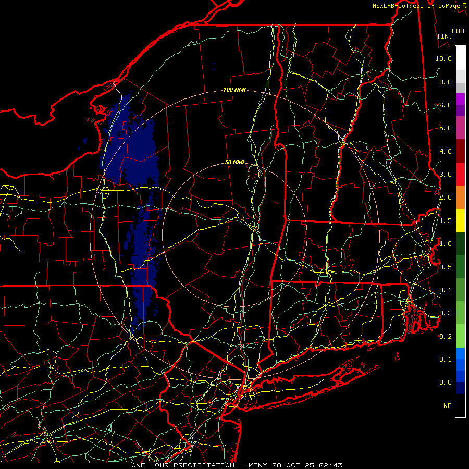Click the 50 NMI range ring label
This screenshot has height=469, width=469.
point(234,162)
